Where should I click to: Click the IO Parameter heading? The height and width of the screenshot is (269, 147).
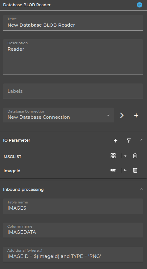click(x=17, y=140)
